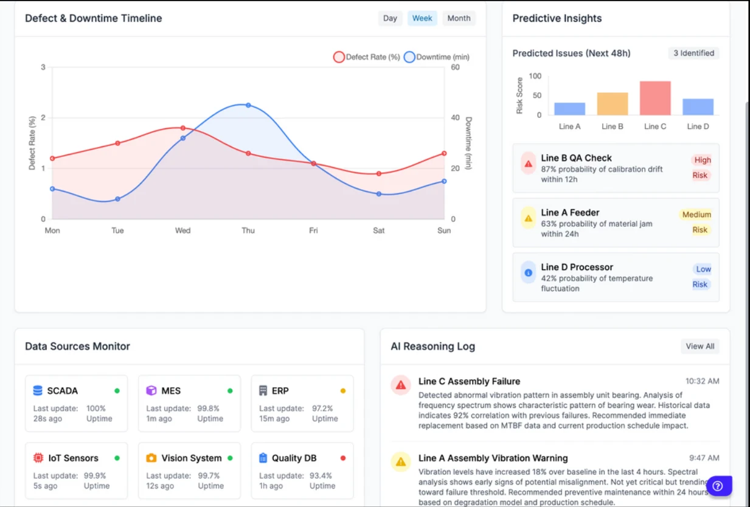The width and height of the screenshot is (750, 507).
Task: Click the ERP calculator icon
Action: 262,390
